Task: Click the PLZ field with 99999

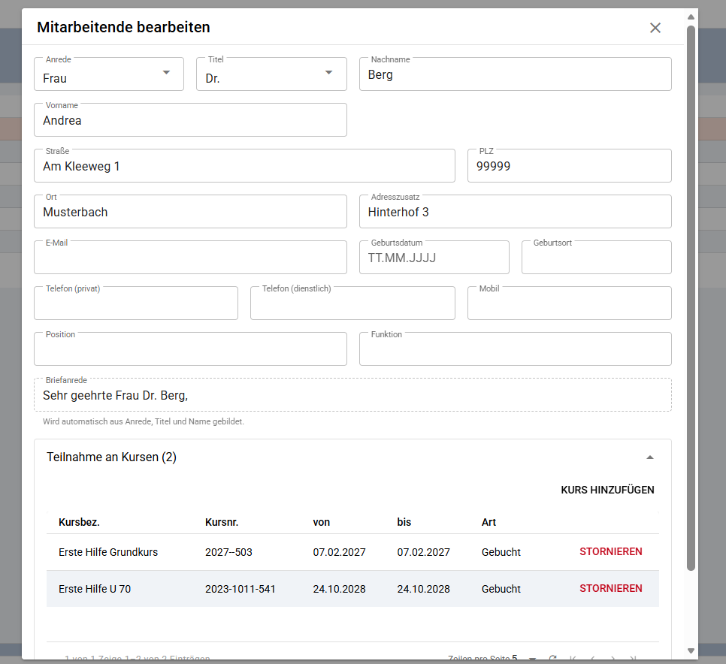Action: click(570, 166)
